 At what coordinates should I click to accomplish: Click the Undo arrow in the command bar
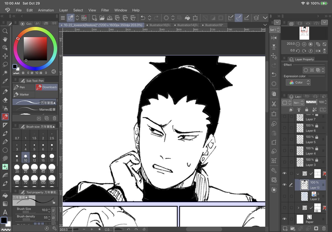143,18
